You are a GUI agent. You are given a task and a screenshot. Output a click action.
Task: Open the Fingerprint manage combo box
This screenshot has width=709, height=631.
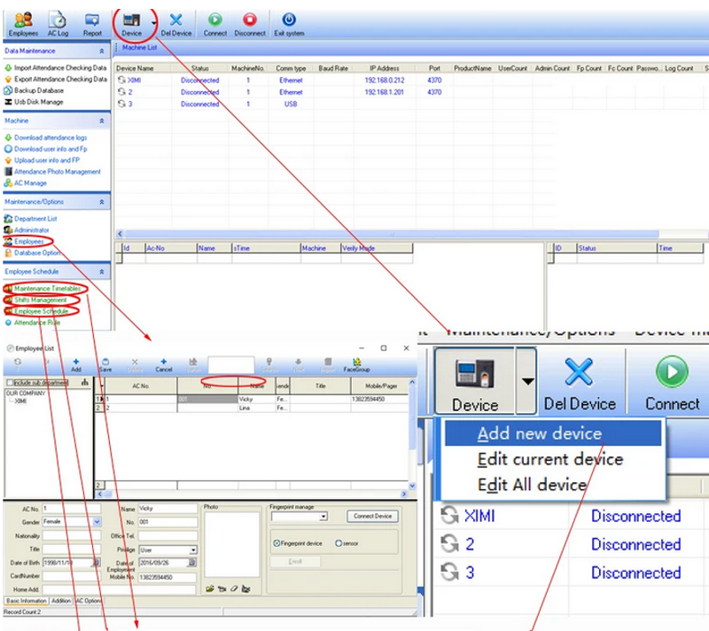pos(300,516)
